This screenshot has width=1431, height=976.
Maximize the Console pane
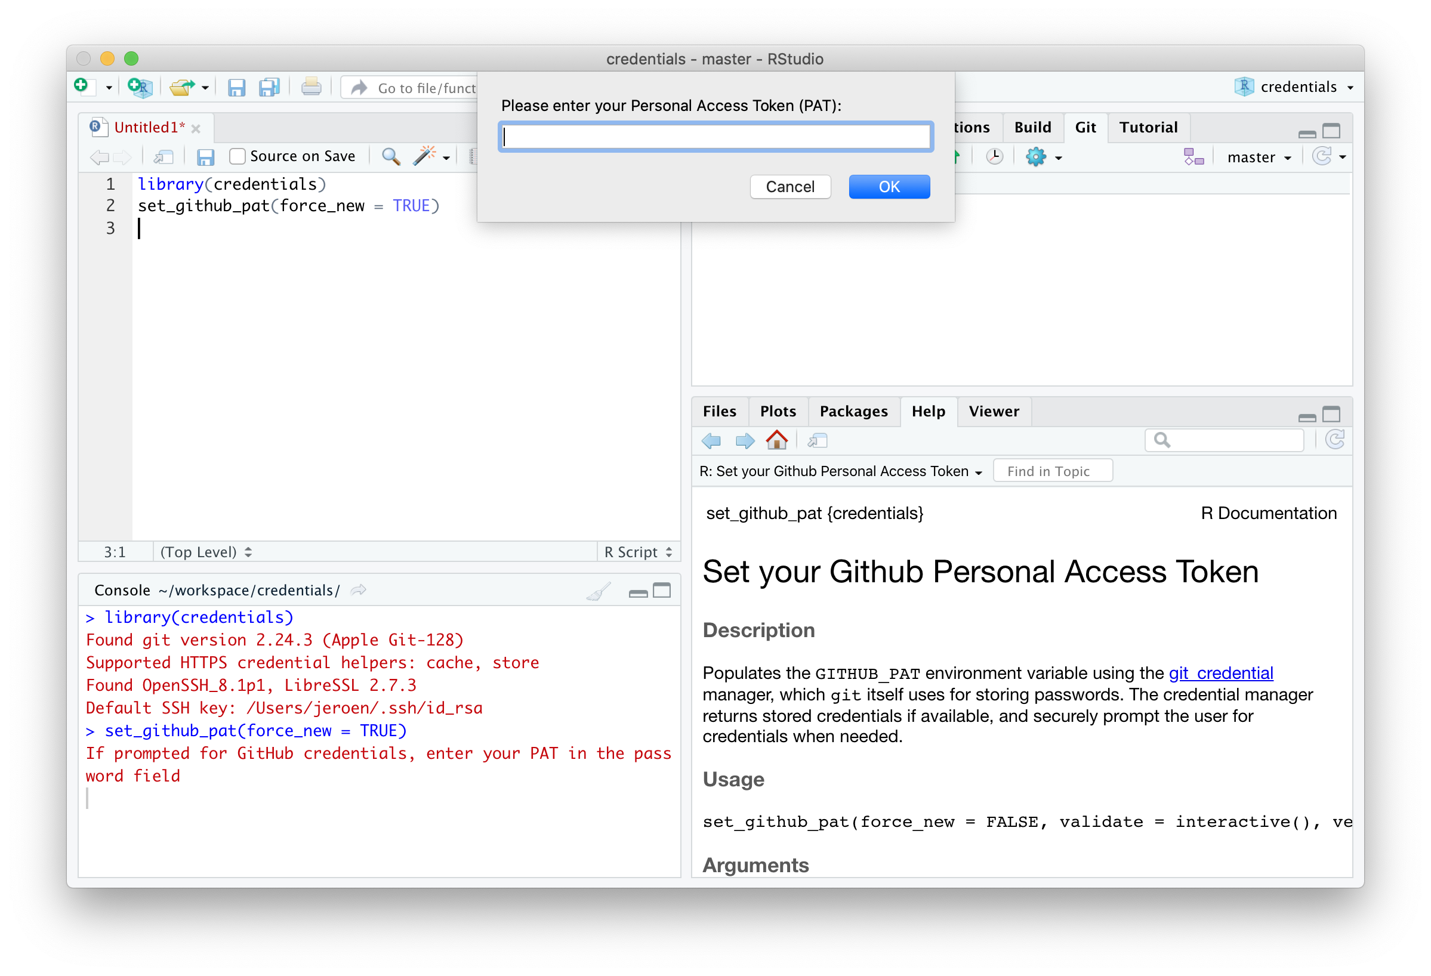click(x=662, y=590)
